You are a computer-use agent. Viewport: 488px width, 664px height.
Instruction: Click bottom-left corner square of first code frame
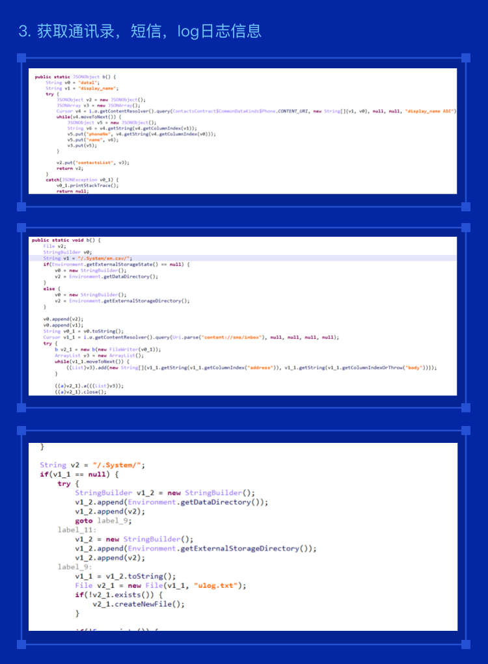(21, 206)
